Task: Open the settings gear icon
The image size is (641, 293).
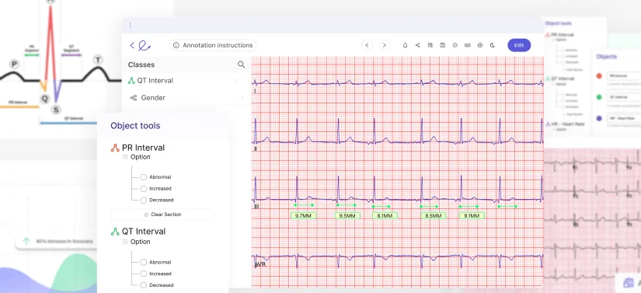Action: tap(480, 45)
